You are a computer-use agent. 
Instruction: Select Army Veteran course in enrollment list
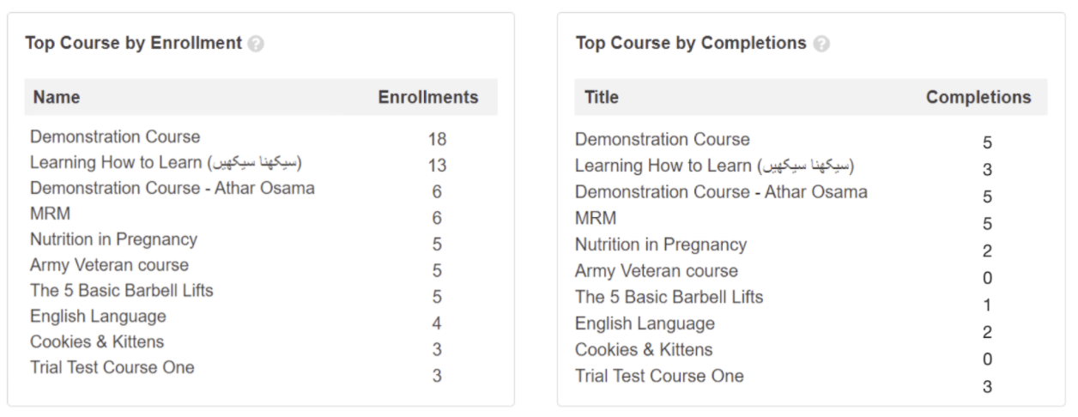coord(109,265)
